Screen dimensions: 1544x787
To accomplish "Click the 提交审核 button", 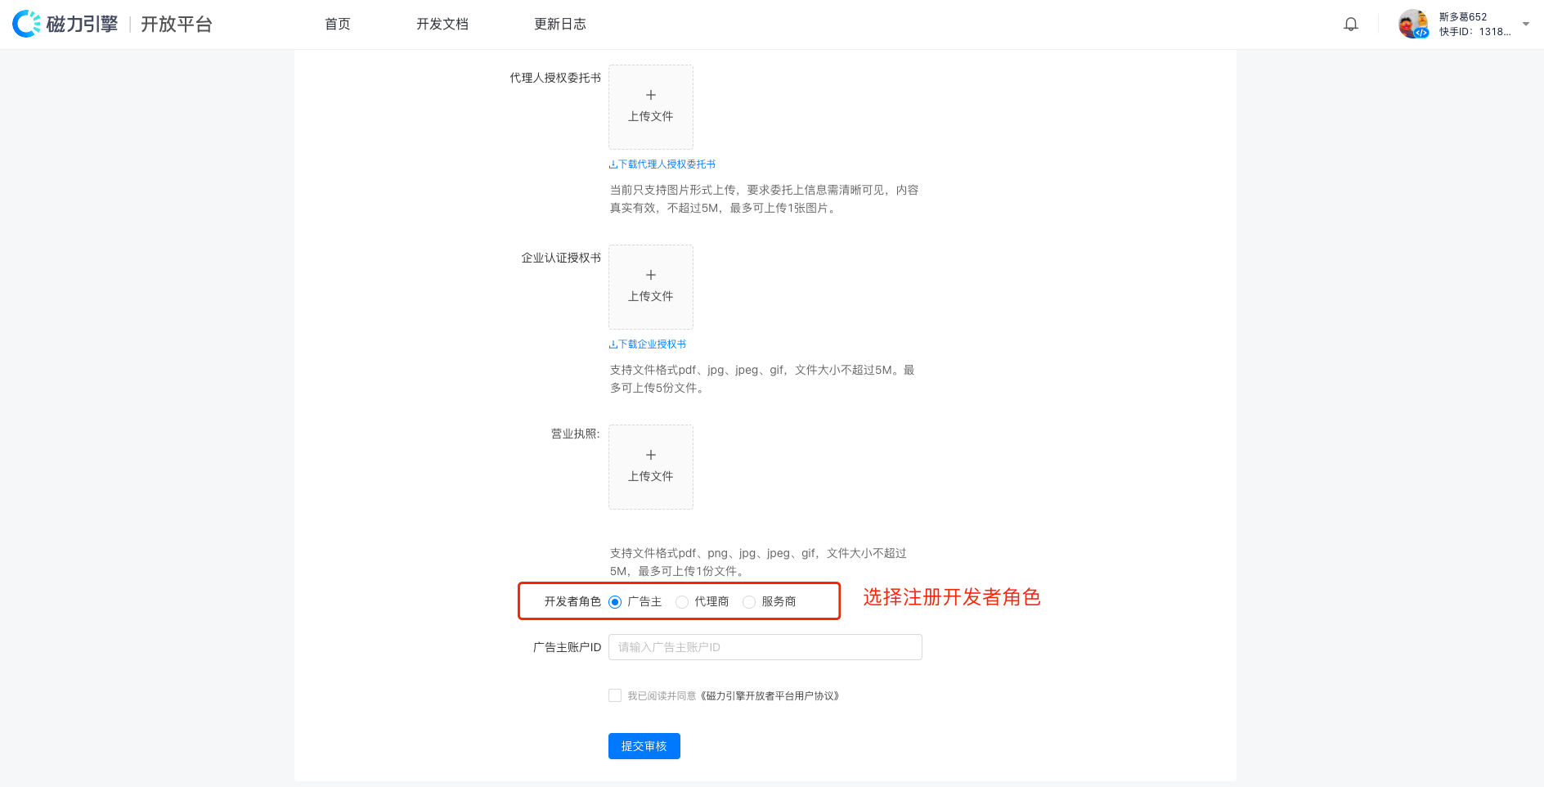I will pos(644,746).
